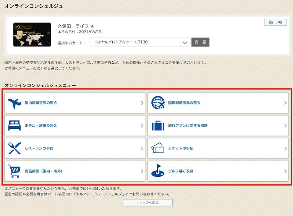The image size is (293, 216).
Task: Click the globe airplane icon for international flights
Action: [x=158, y=103]
